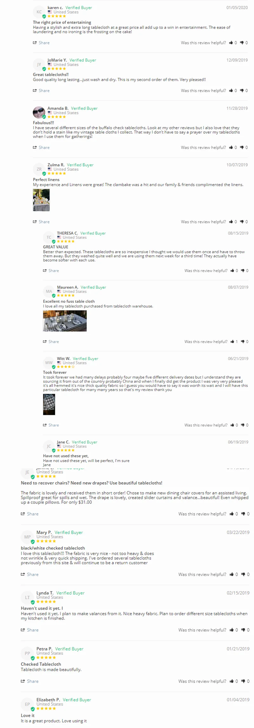Thumbs up Zulma R.'s Perfect linens review
Image resolution: width=254 pixels, height=728 pixels.
tap(231, 222)
